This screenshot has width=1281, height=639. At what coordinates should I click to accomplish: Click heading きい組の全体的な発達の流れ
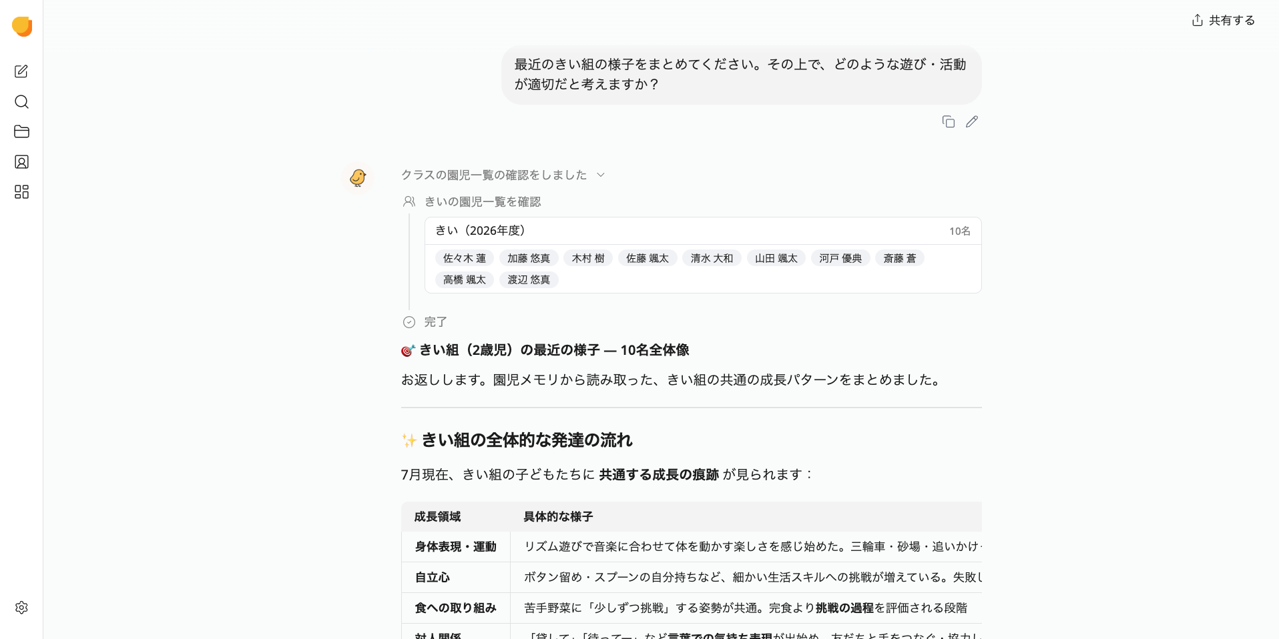click(x=517, y=440)
